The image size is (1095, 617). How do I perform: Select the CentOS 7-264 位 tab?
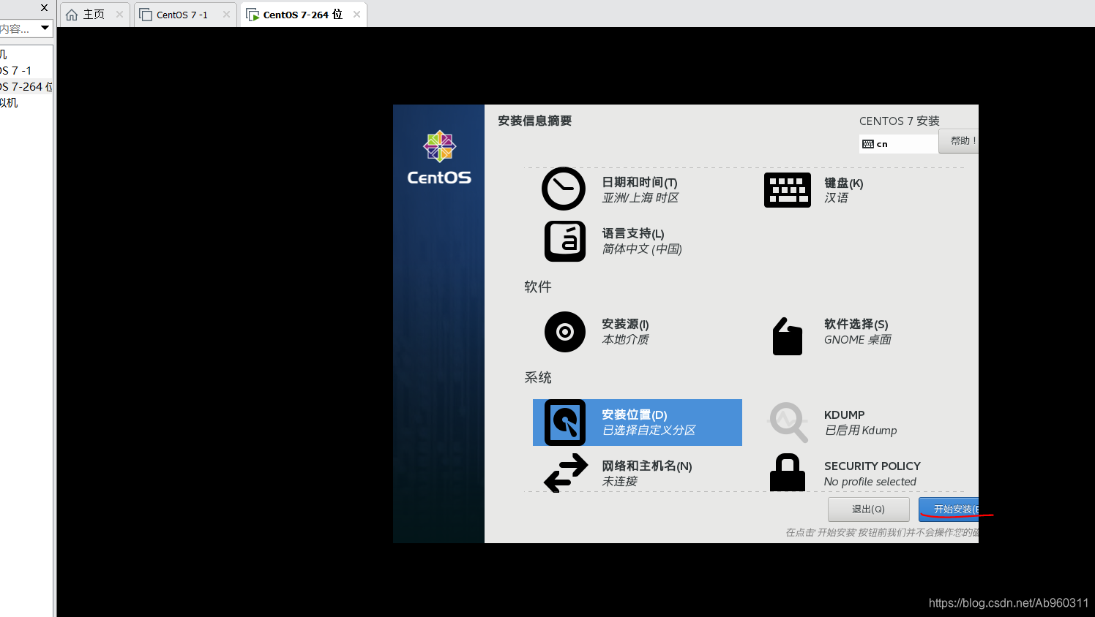pyautogui.click(x=303, y=15)
